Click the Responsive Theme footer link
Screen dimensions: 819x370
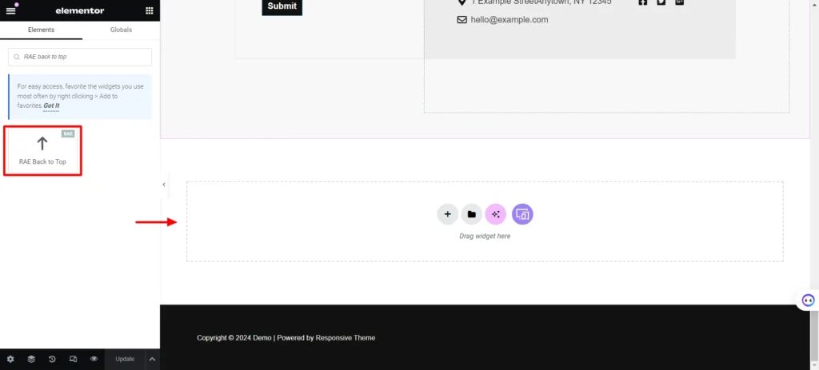click(x=346, y=338)
